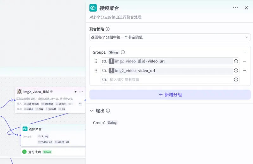Viewport: 253px width, 164px height.
Task: Click first video_url tag on canvas node
Action: (45, 142)
